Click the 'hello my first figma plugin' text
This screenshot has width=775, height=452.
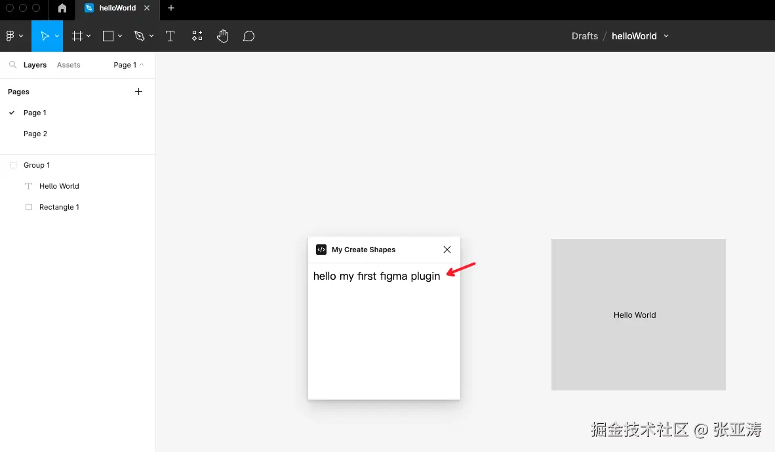pos(376,276)
